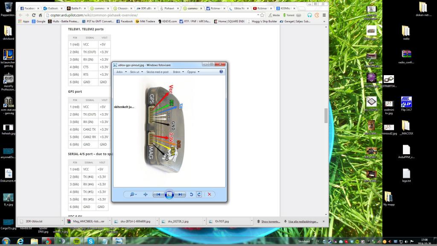This screenshot has height=246, width=437.
Task: Switch to the Battle Pirates tab
Action: pos(76,9)
